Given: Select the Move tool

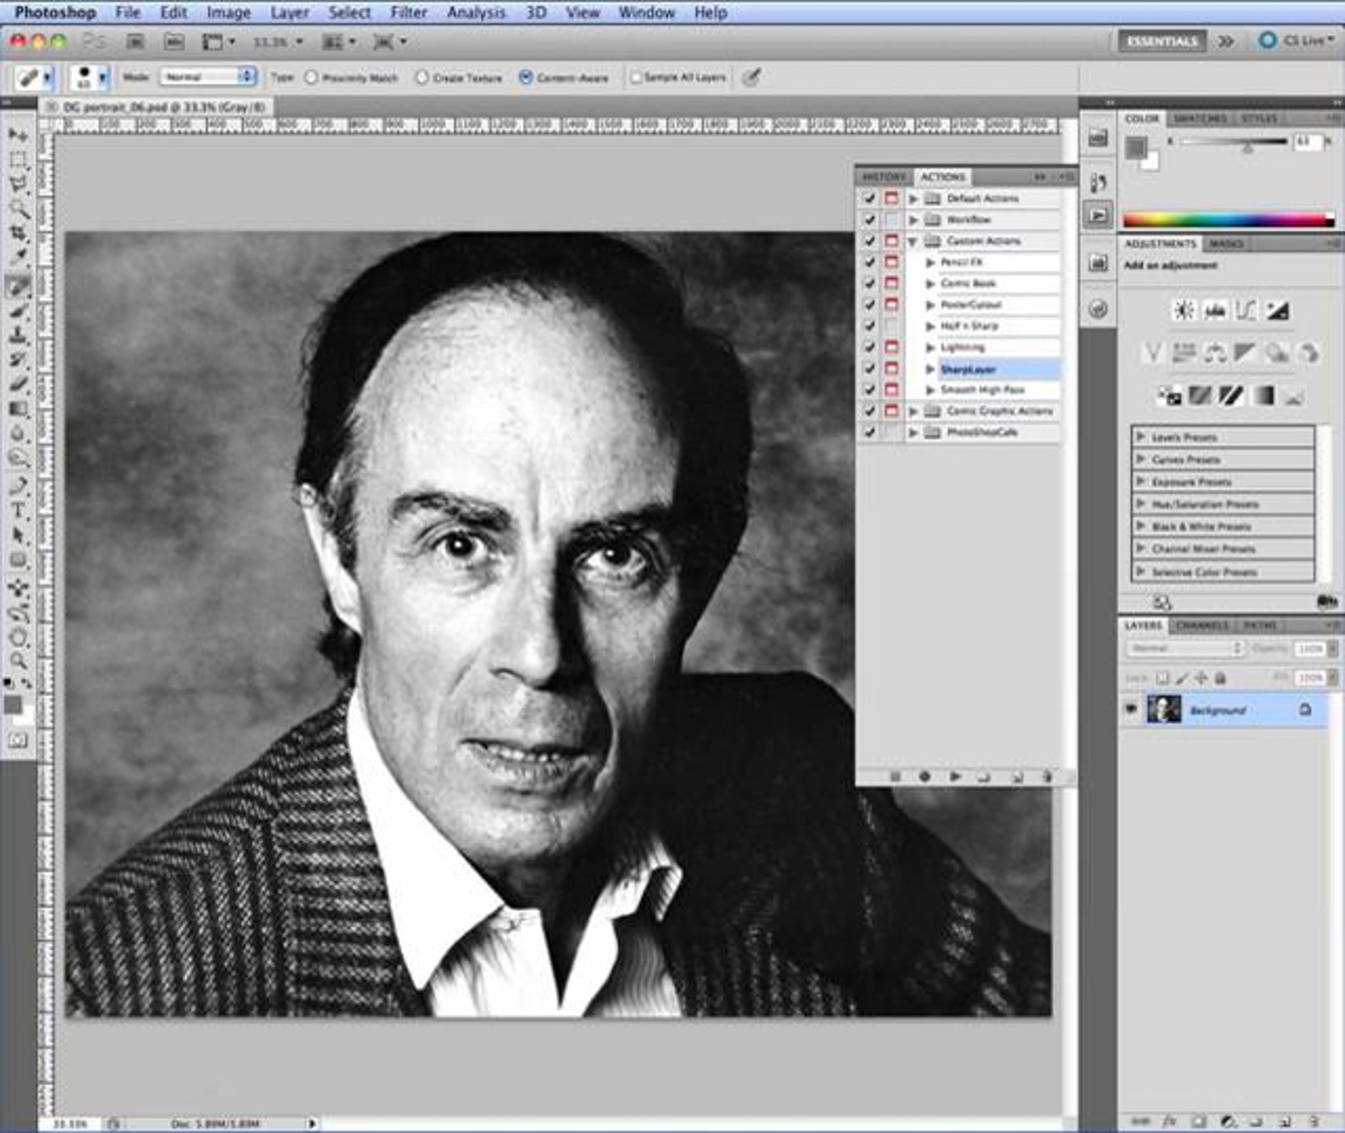Looking at the screenshot, I should coord(18,134).
